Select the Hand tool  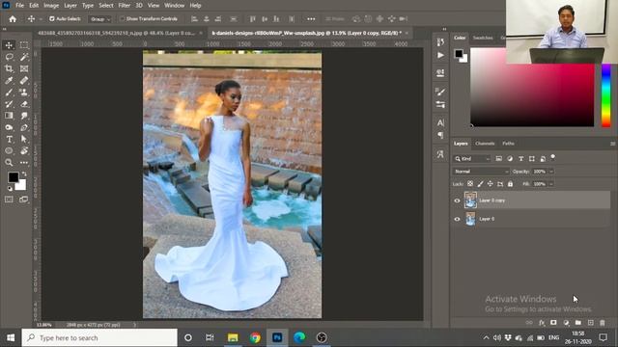point(24,150)
